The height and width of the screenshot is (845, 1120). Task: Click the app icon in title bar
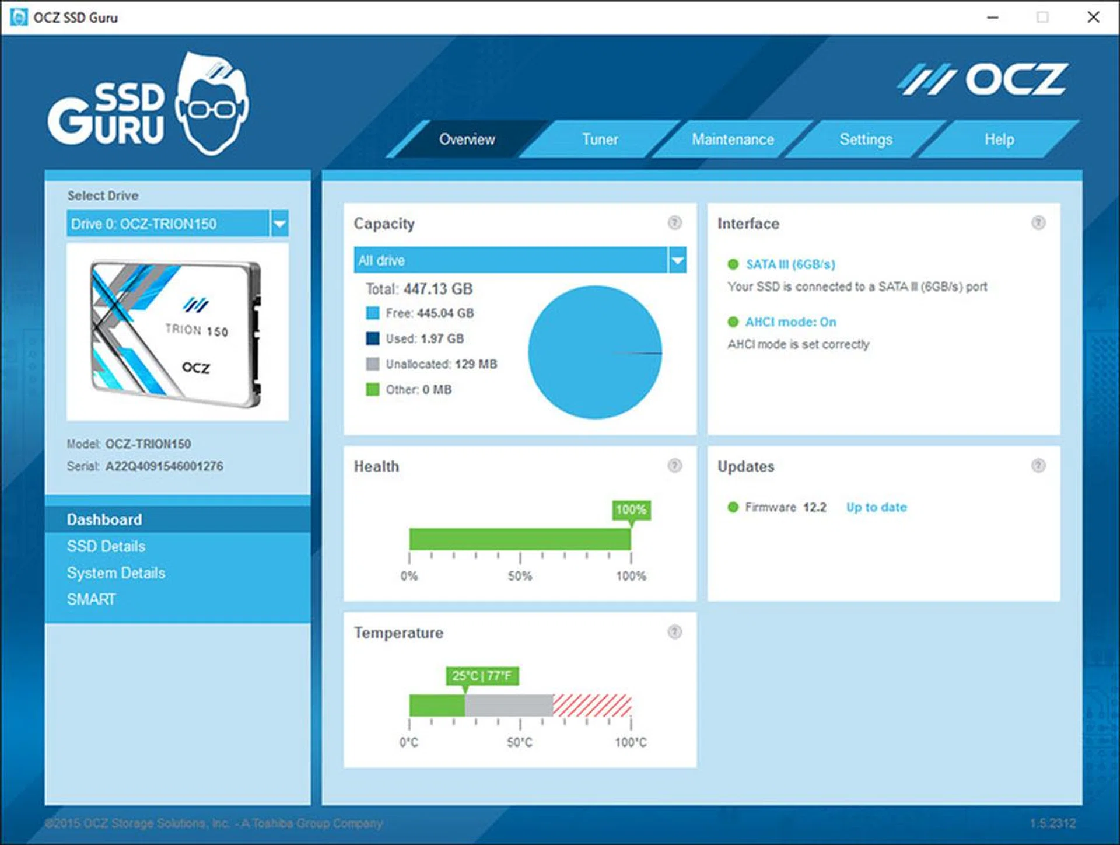[x=19, y=17]
